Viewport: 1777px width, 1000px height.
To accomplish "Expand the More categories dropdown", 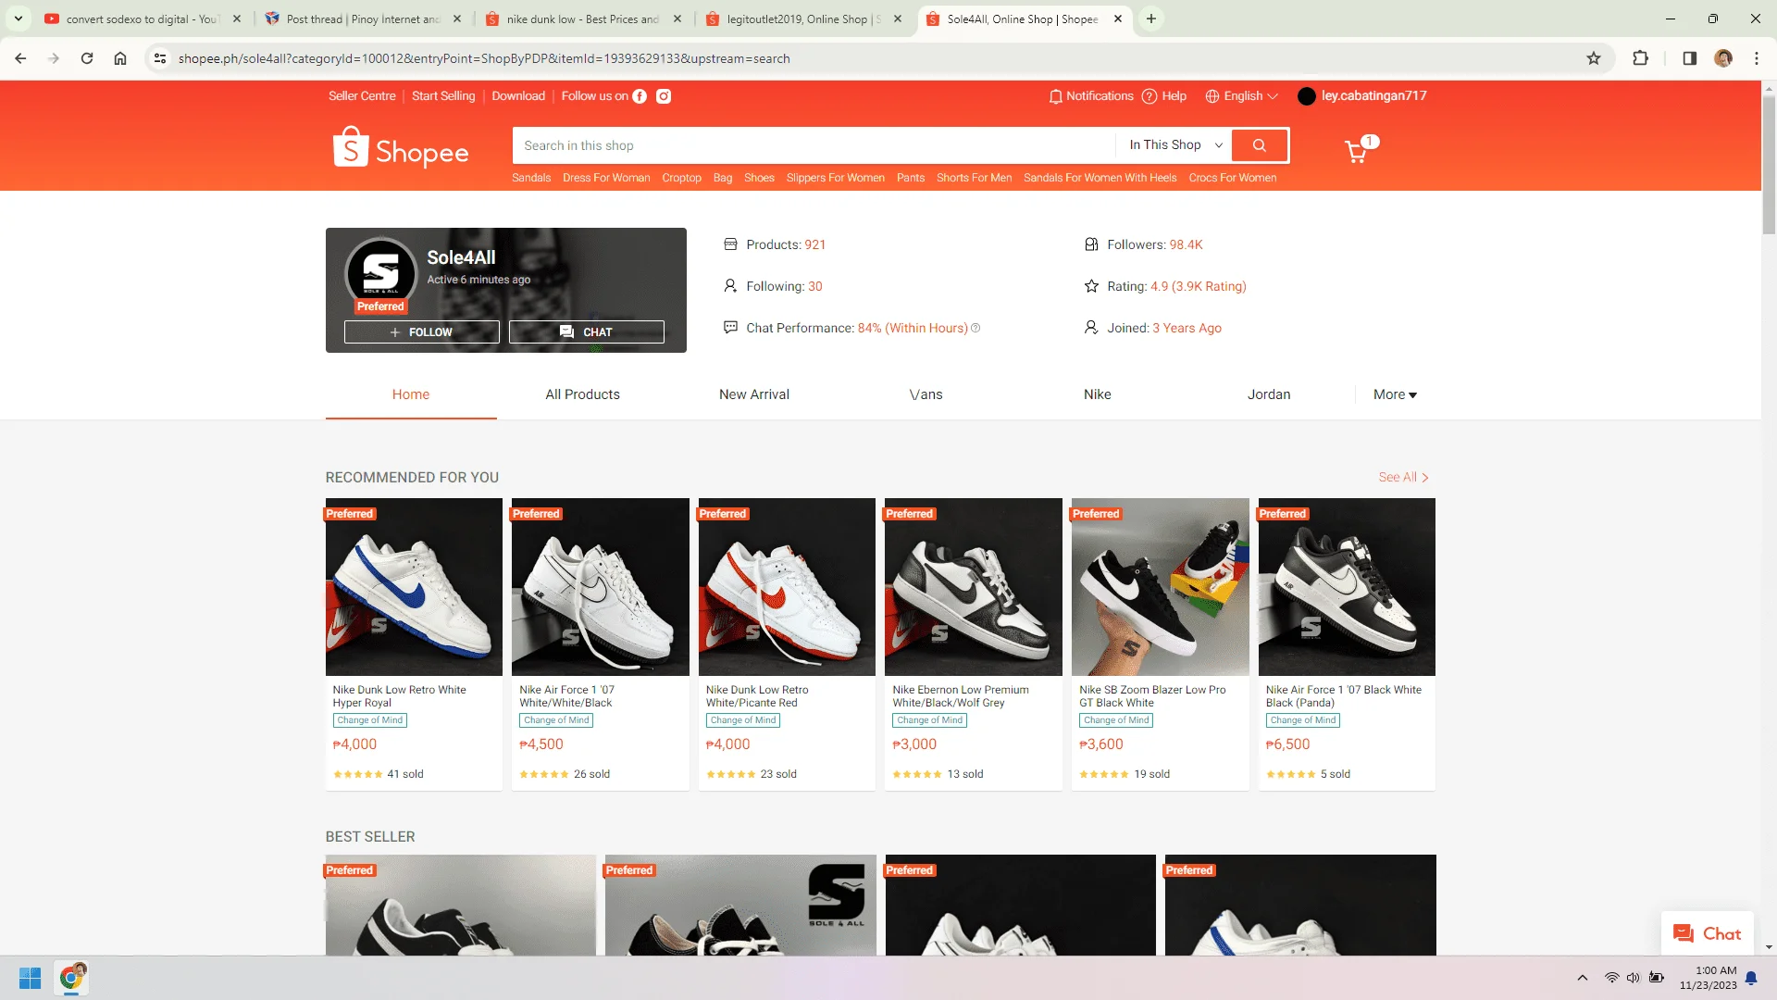I will pos(1395,394).
